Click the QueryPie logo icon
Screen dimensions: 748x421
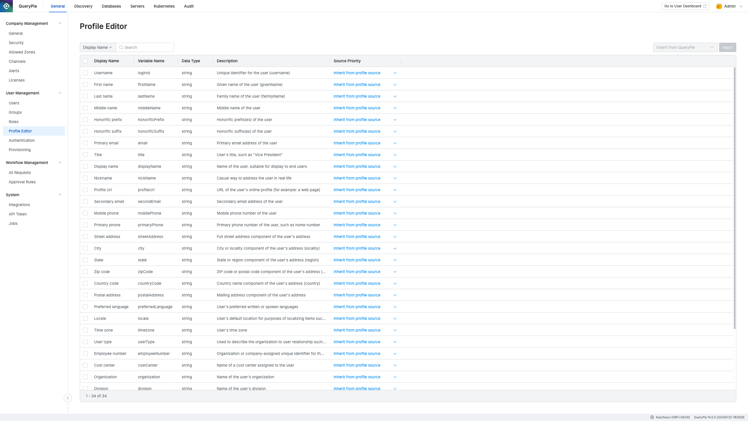click(6, 6)
